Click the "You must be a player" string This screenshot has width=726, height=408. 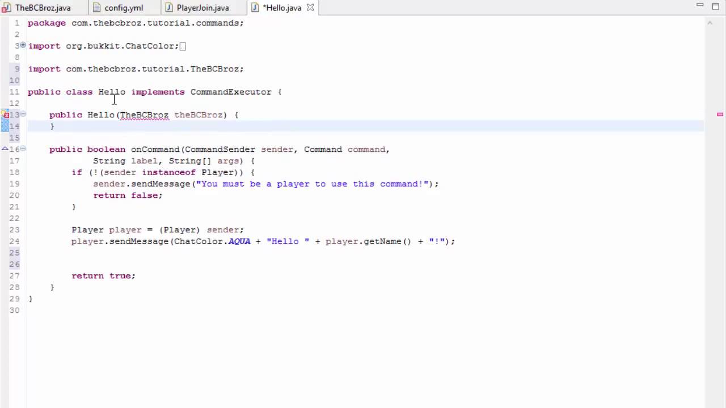[x=312, y=184]
